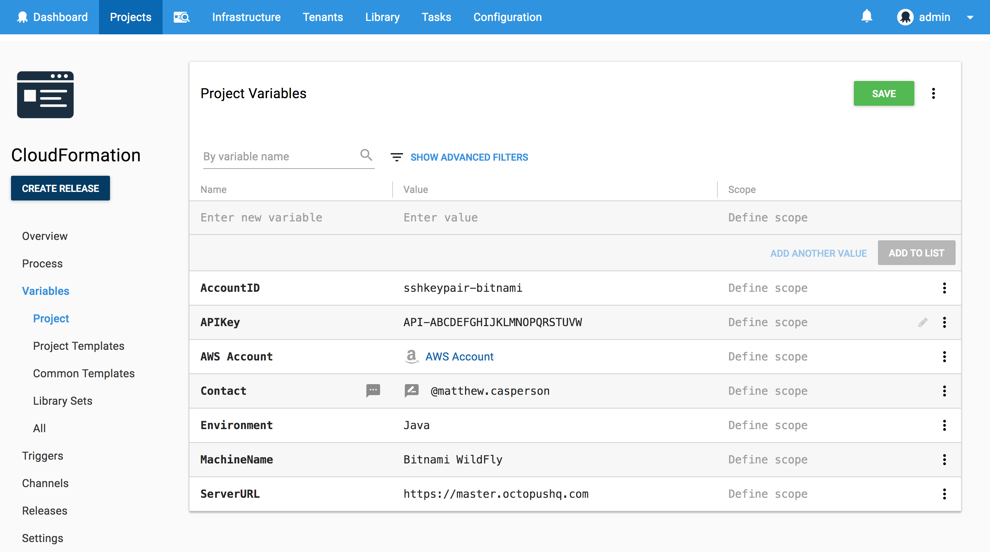Click the search icon in top navigation
Screen dimensions: 990x552
pos(181,17)
